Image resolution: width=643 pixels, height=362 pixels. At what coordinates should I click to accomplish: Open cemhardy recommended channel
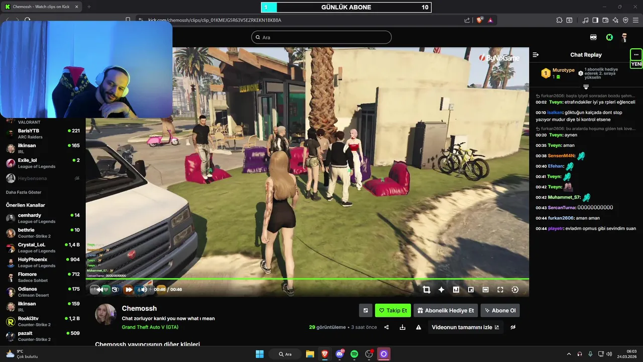43,218
